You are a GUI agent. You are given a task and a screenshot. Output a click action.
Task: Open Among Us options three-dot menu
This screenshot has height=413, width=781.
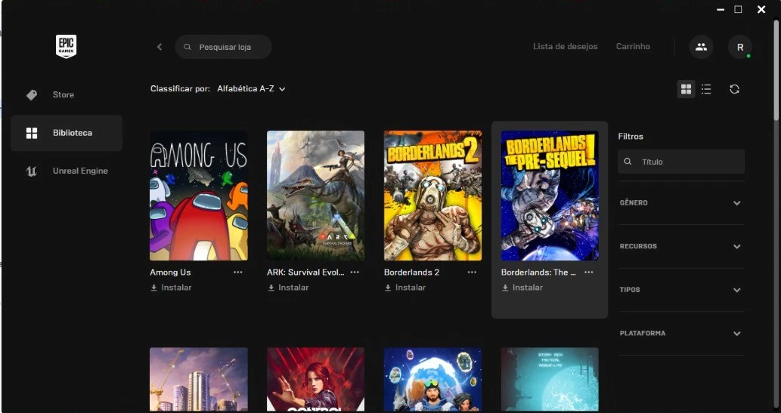[238, 272]
